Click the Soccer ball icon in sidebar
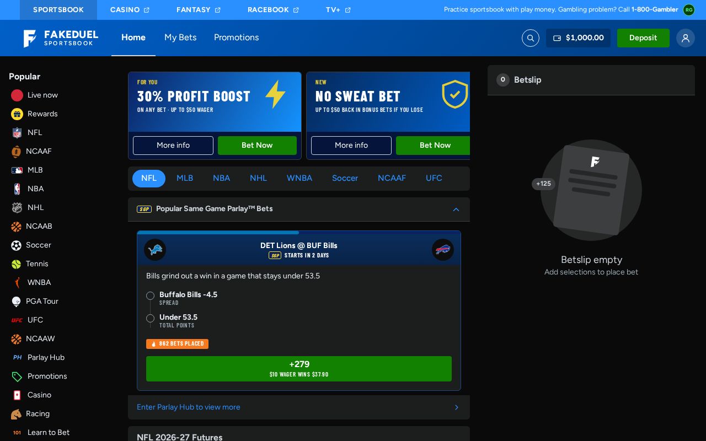Viewport: 706px width, 441px height. 17,245
